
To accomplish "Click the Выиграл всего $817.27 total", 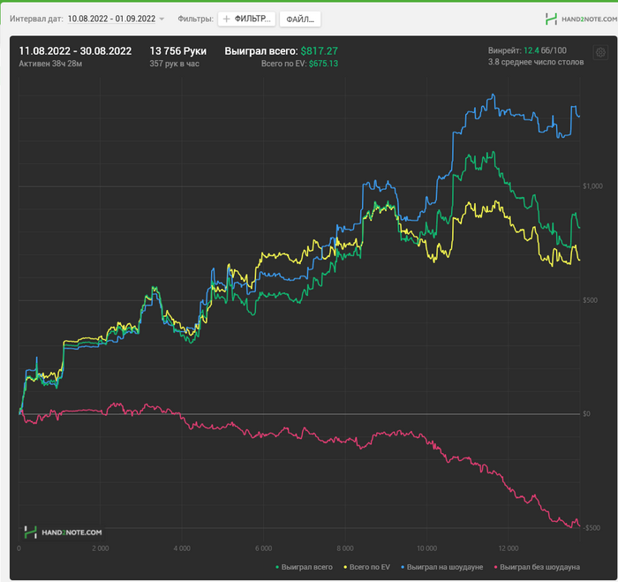I will pos(281,51).
